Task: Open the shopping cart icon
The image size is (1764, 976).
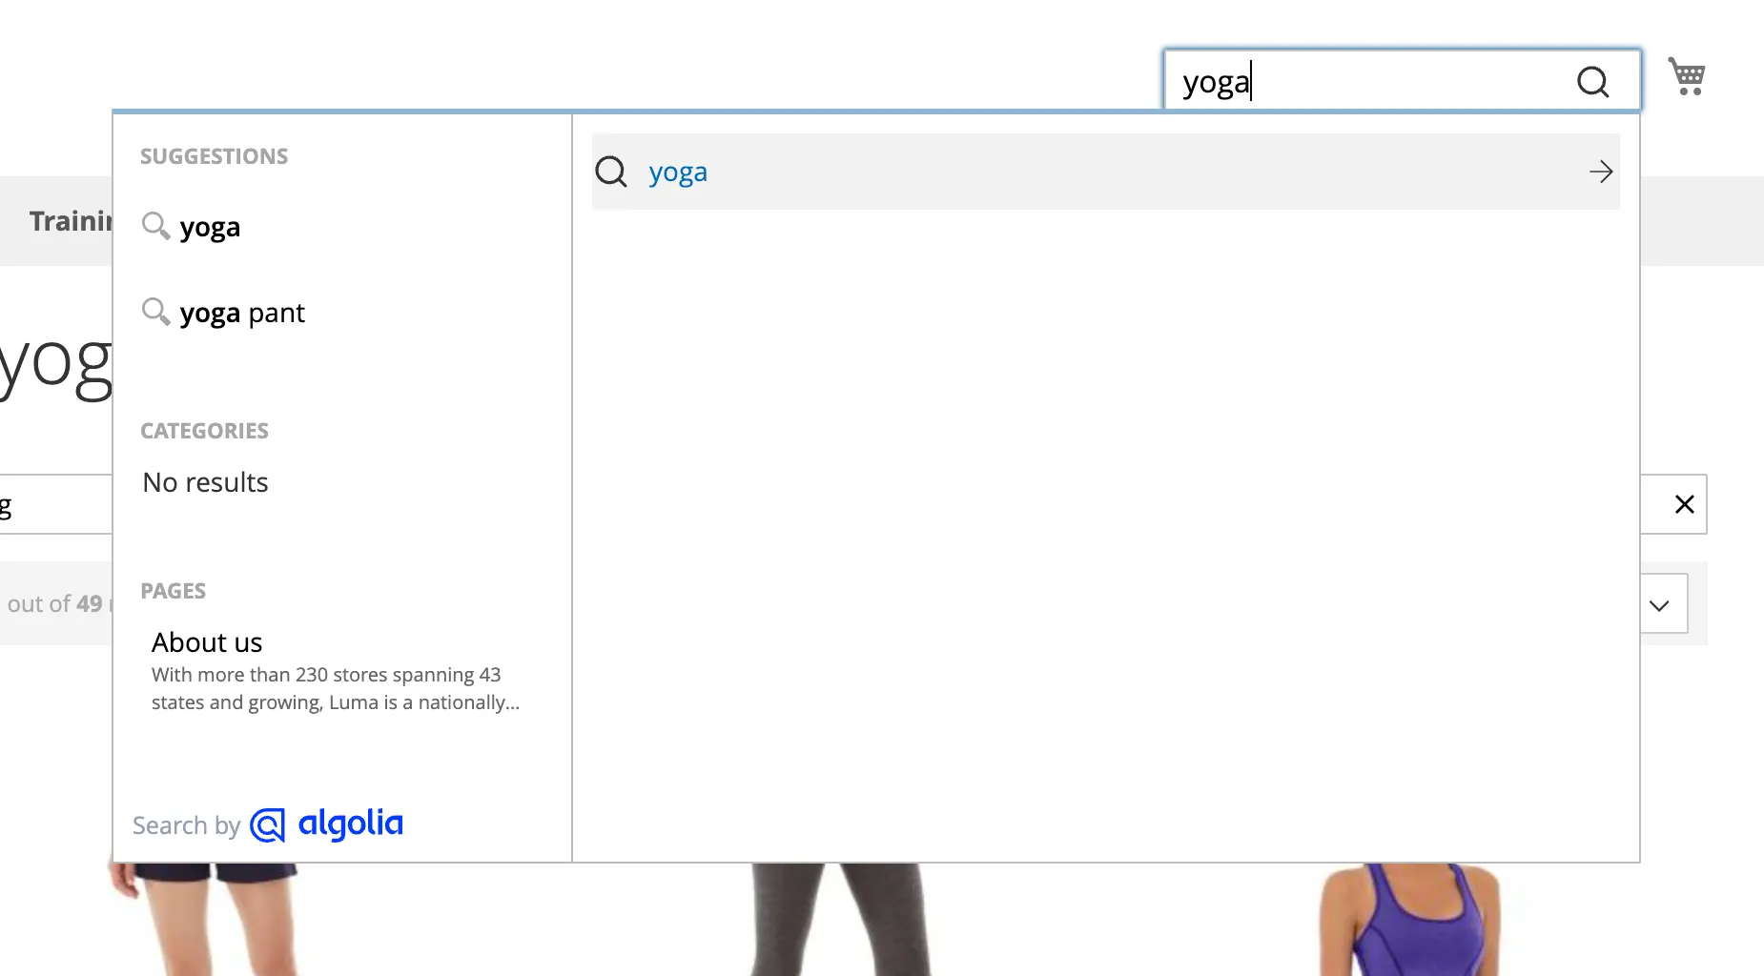Action: coord(1686,76)
